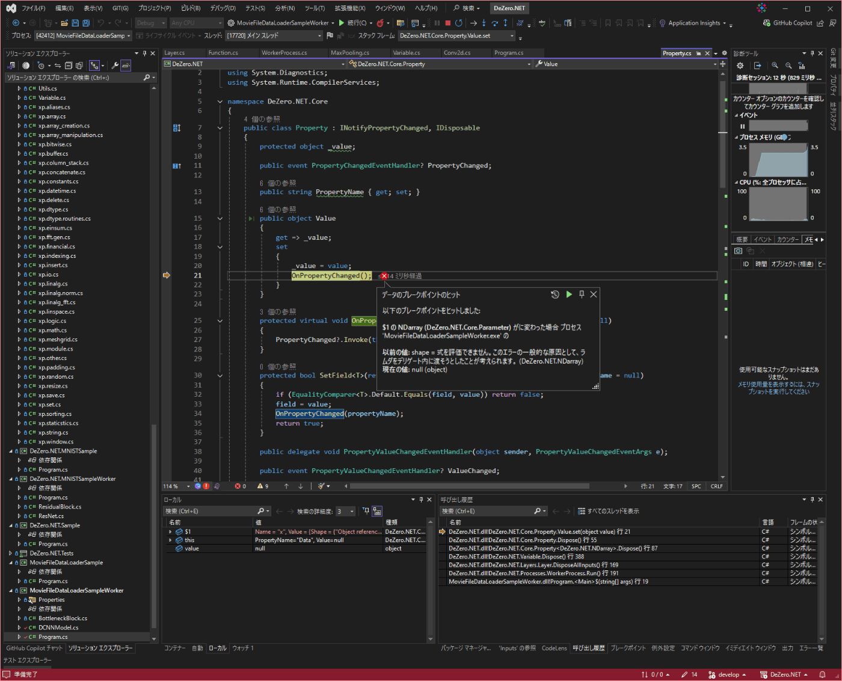842x681 pixels.
Task: Close the data breakpoint hit popup
Action: [x=594, y=295]
